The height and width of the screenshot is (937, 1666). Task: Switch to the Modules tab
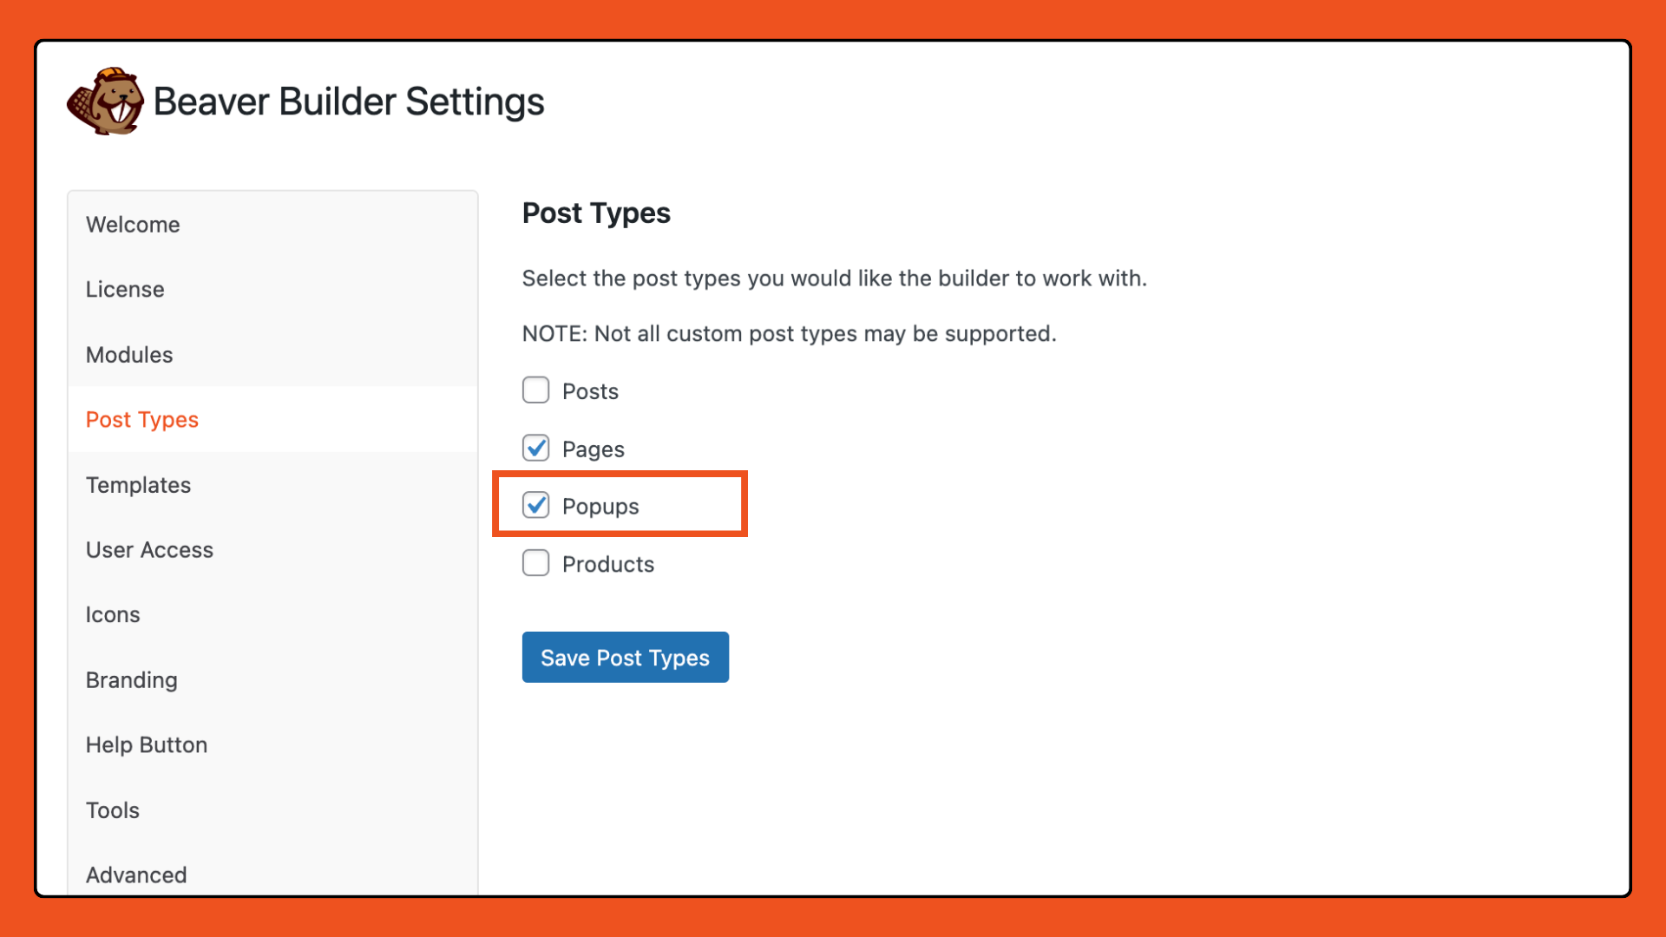click(129, 355)
